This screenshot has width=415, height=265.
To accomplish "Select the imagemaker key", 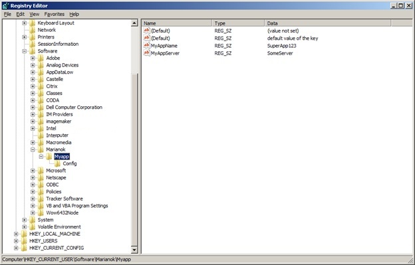I will coord(59,122).
